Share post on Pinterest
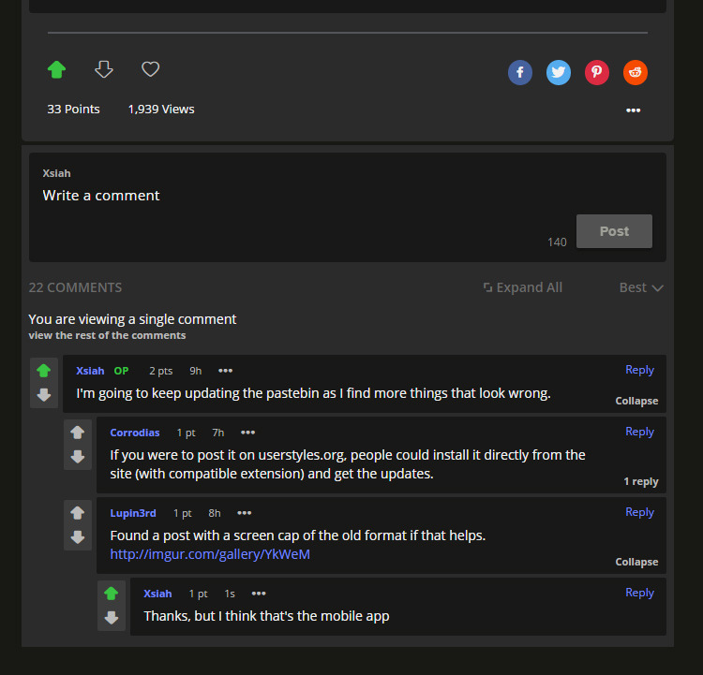 pyautogui.click(x=597, y=72)
